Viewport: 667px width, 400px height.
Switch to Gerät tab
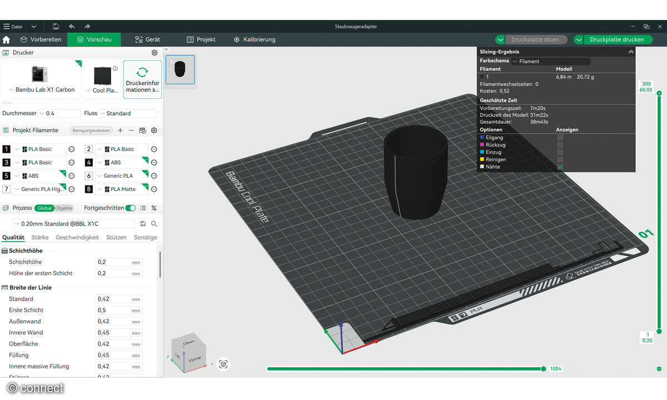[148, 39]
